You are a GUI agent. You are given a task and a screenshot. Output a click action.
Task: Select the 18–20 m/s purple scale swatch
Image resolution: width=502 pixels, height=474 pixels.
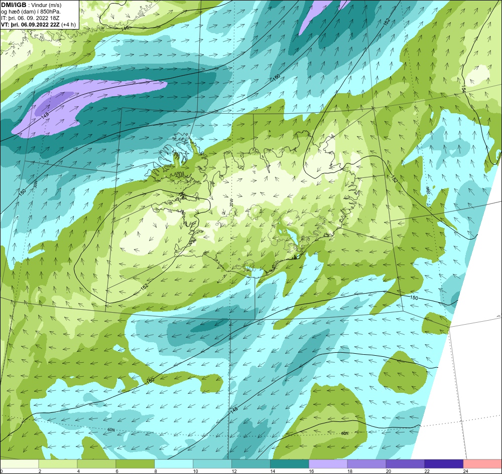point(366,464)
